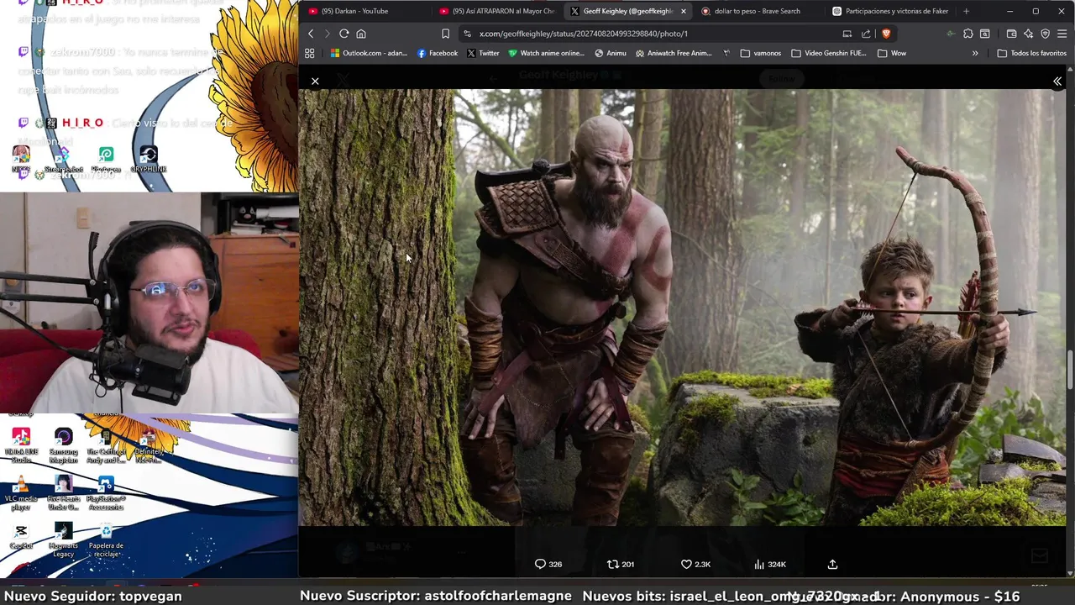Reload the page in Brave
The image size is (1075, 605).
point(343,34)
